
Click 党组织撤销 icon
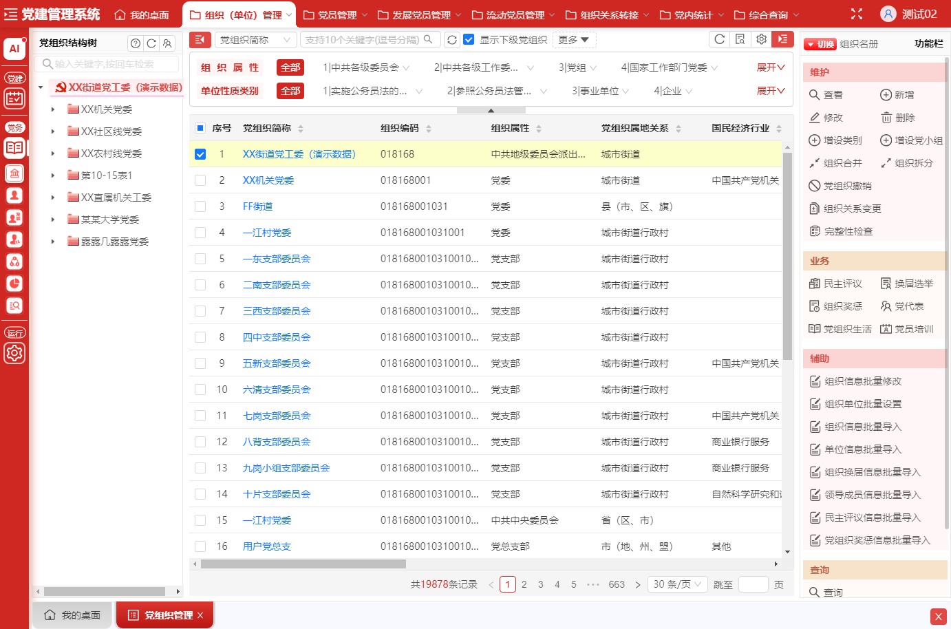pos(815,186)
